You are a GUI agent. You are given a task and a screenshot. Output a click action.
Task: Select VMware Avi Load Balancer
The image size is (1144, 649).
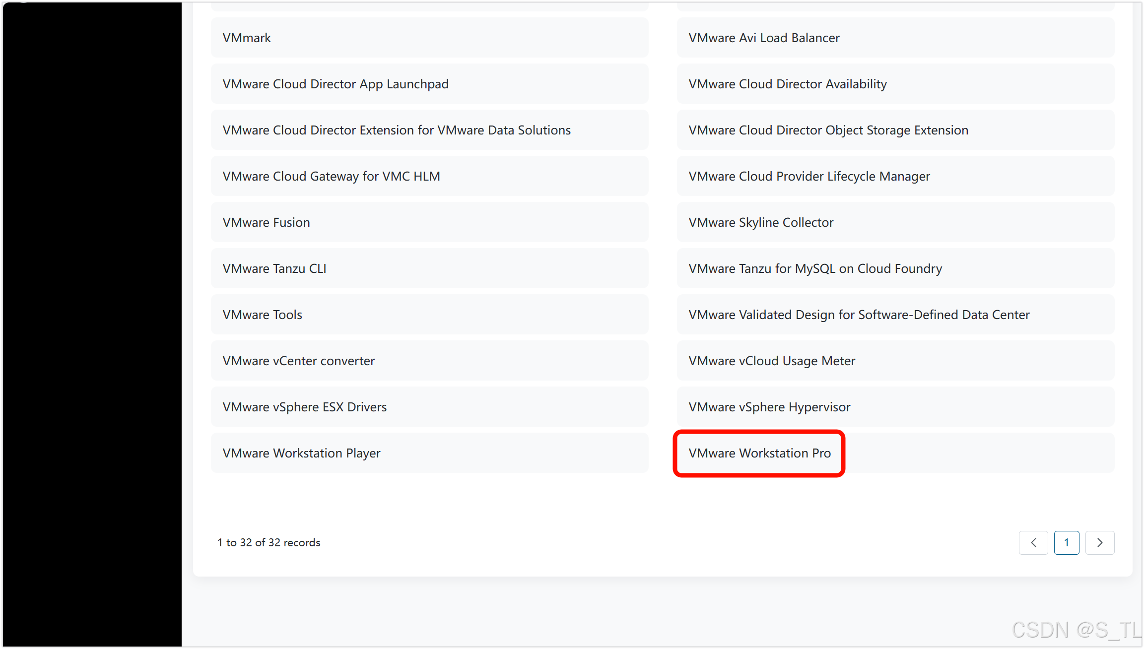764,38
